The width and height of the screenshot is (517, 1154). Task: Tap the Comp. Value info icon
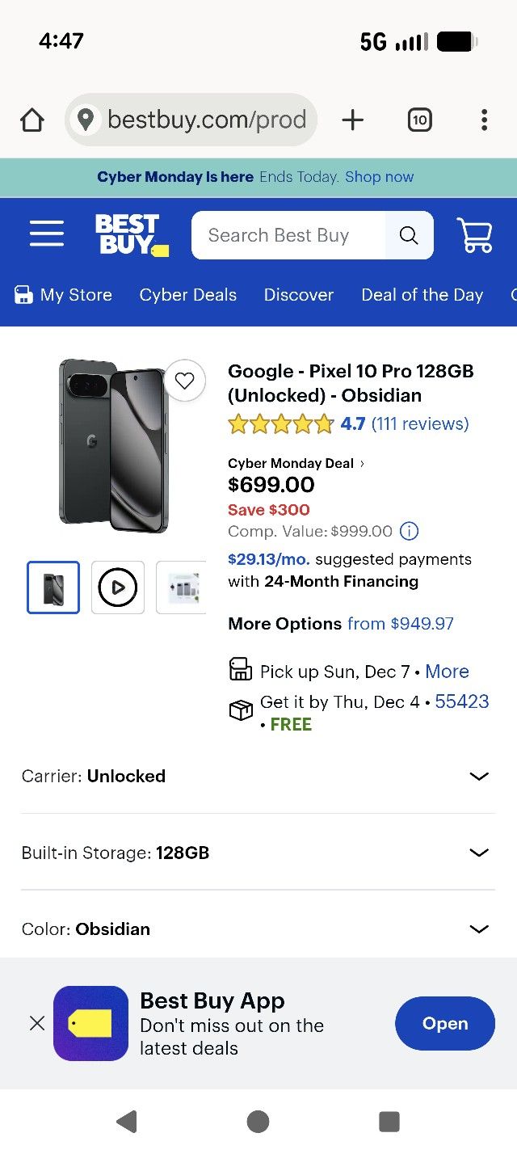(x=409, y=531)
